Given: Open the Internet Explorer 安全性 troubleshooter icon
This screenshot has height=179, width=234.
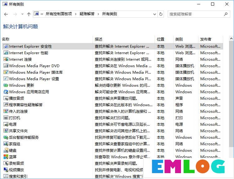Looking at the screenshot, I should 6,46.
